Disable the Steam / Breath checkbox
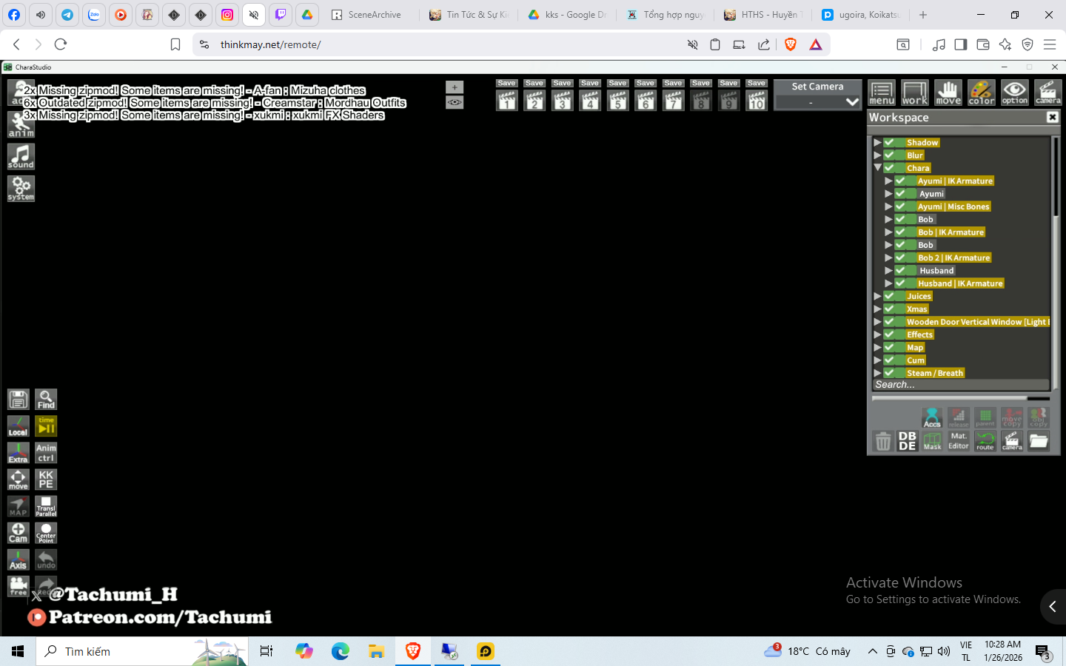 coord(890,373)
